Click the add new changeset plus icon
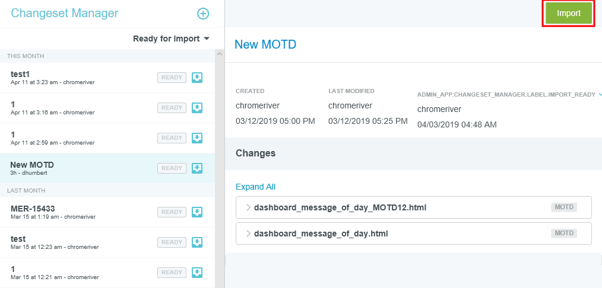 click(203, 14)
